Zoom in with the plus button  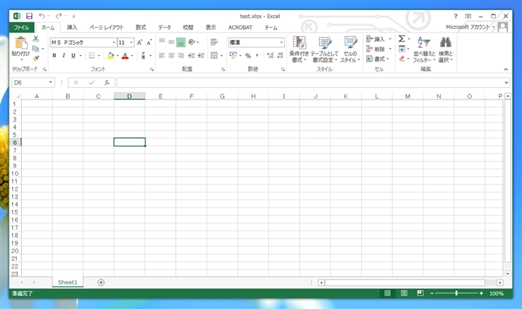click(481, 293)
